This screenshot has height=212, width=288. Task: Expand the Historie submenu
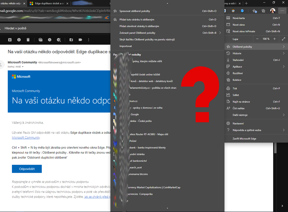point(256,53)
